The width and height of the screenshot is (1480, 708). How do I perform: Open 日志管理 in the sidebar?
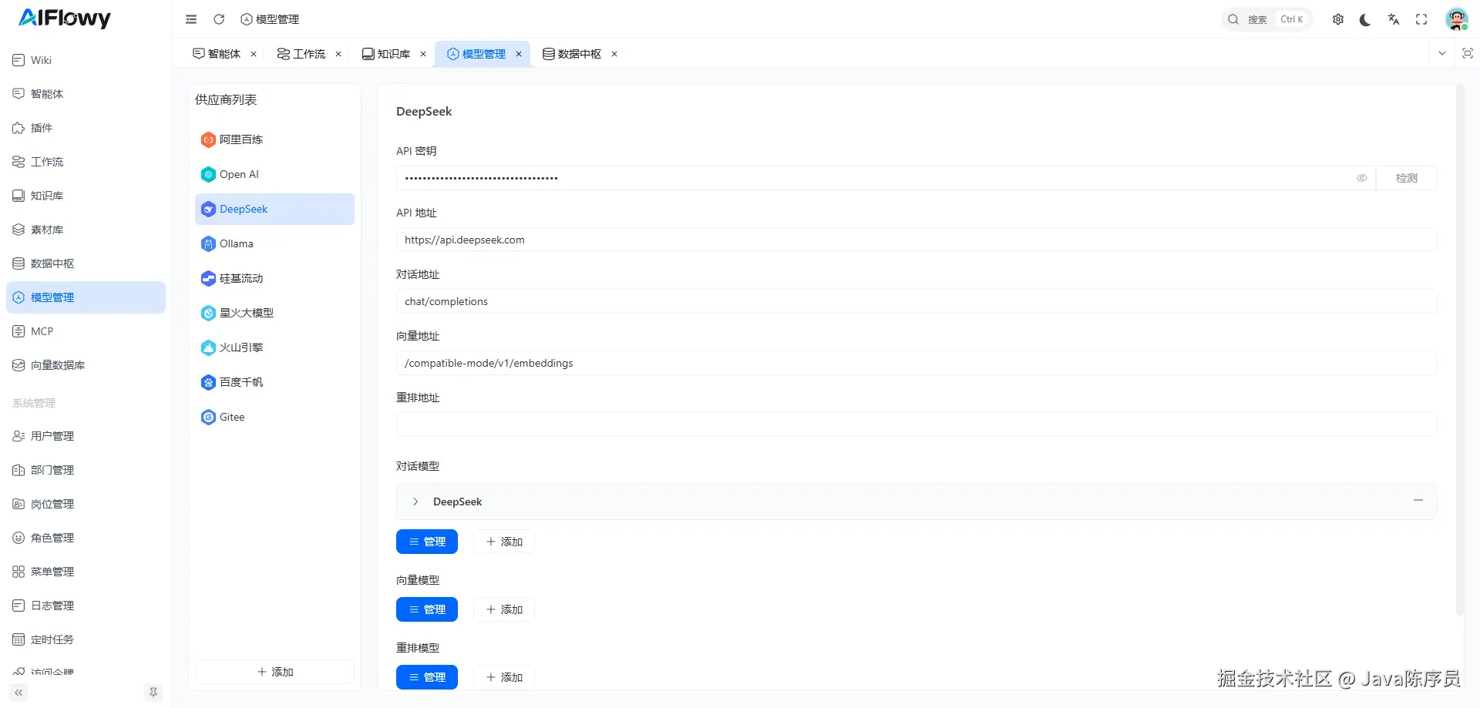(86, 606)
